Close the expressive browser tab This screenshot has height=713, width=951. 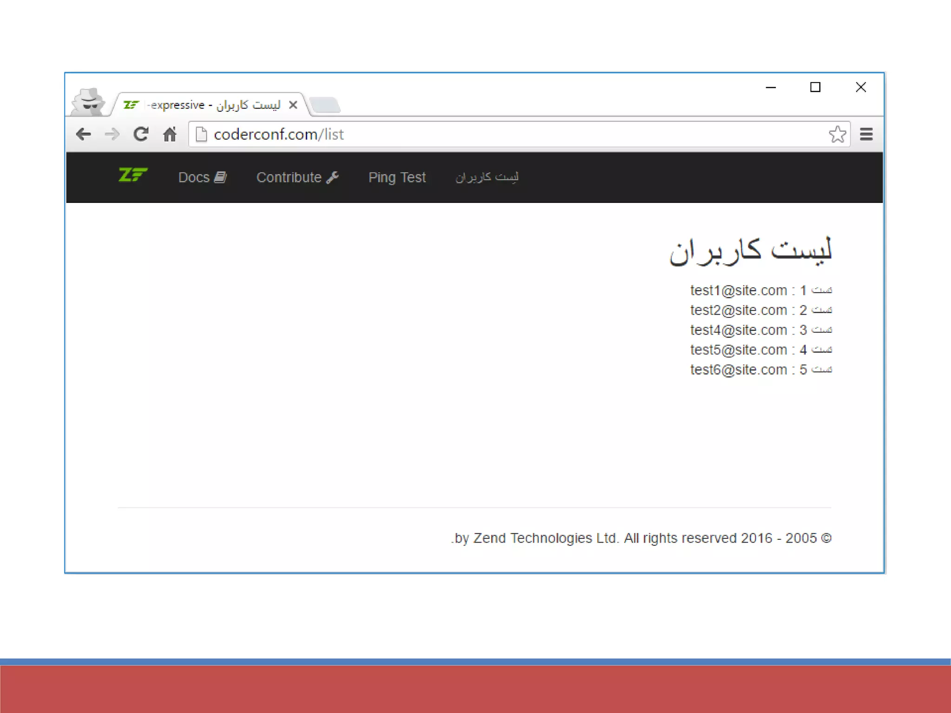[x=293, y=105]
